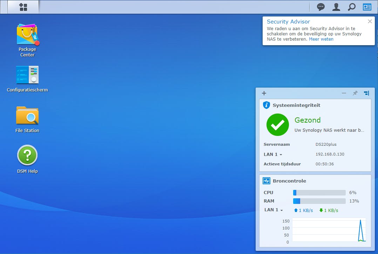Toggle the widgets panel icon in taskbar

(x=367, y=7)
